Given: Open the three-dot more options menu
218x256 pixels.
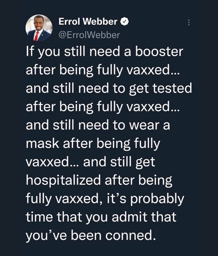Looking at the screenshot, I should click(x=189, y=22).
